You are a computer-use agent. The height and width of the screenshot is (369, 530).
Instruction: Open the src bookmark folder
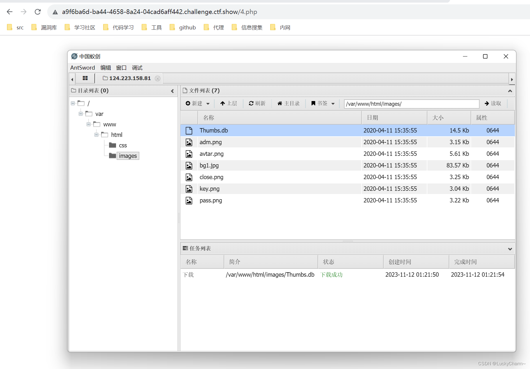[15, 27]
